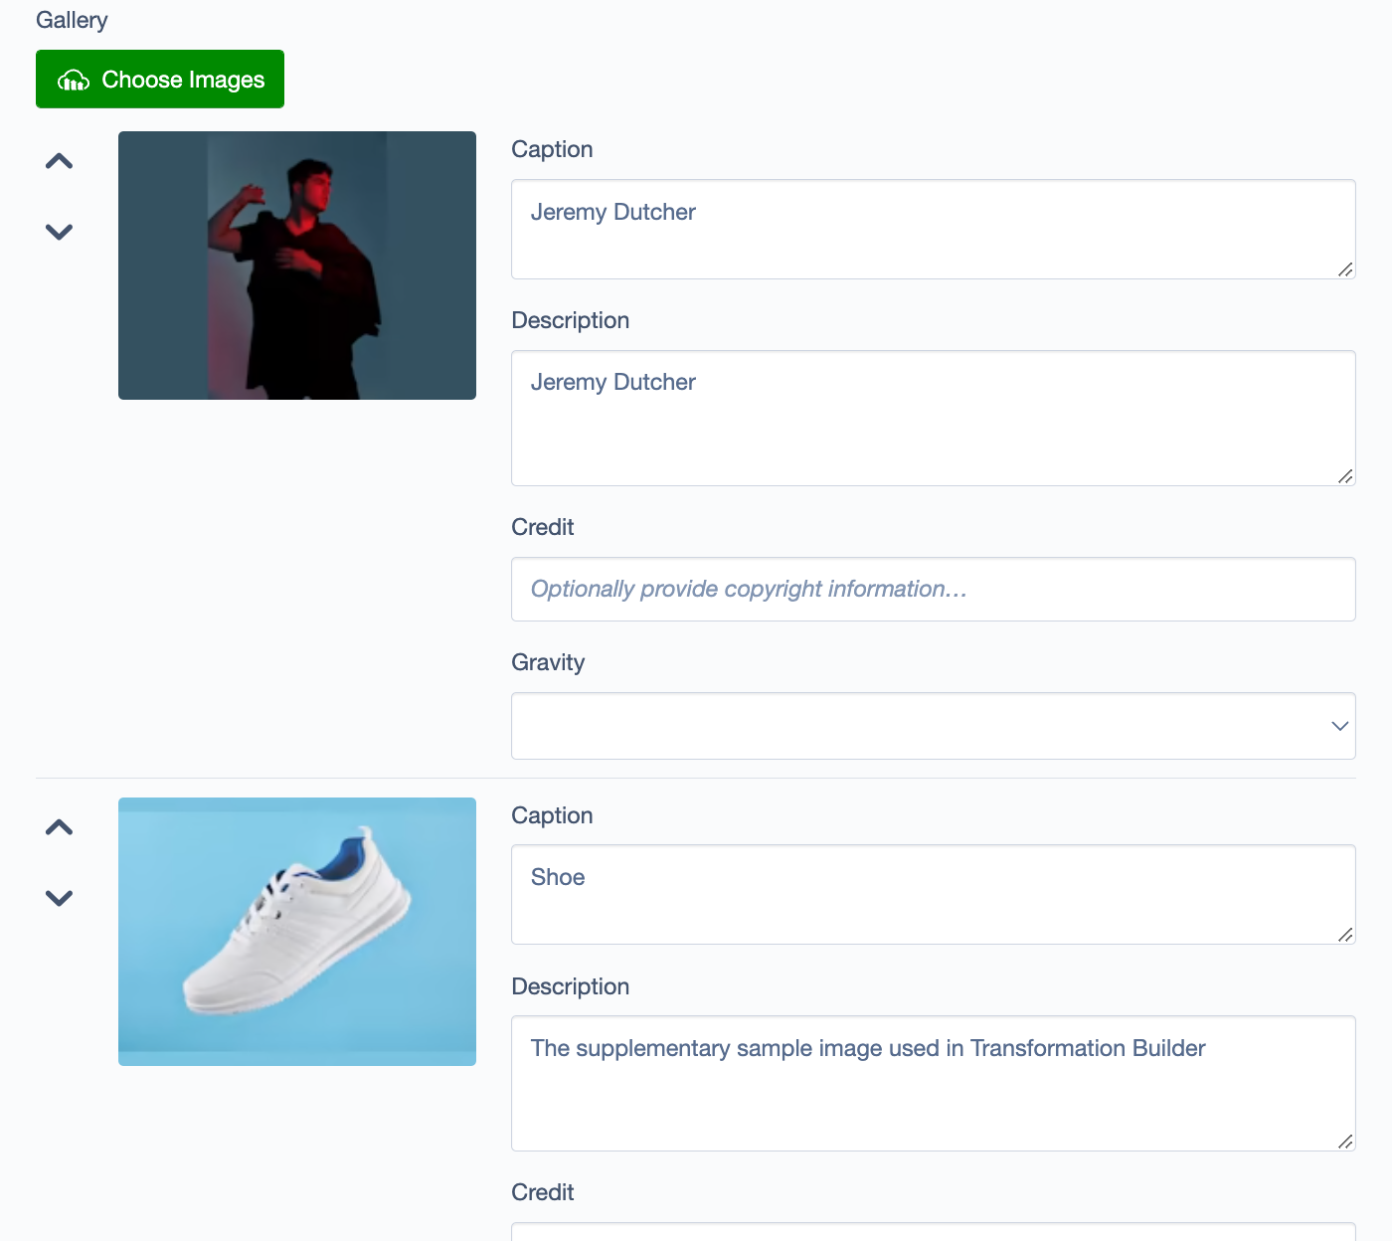Move Jeremy Dutcher image up

[x=60, y=161]
